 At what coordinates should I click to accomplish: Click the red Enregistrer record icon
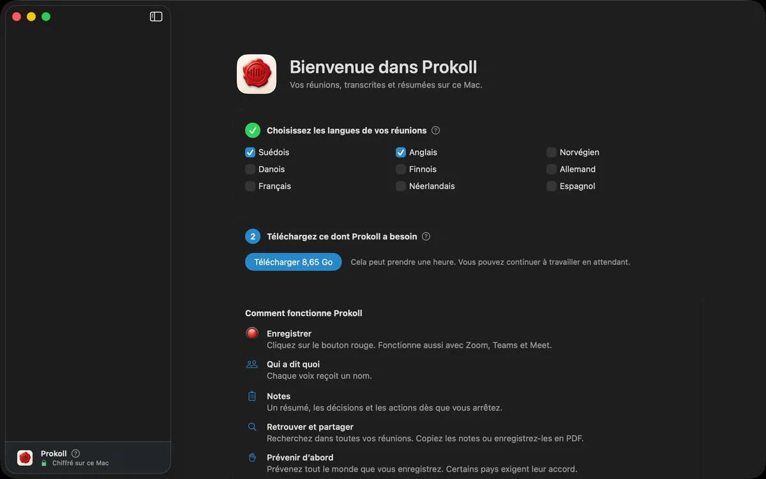252,333
